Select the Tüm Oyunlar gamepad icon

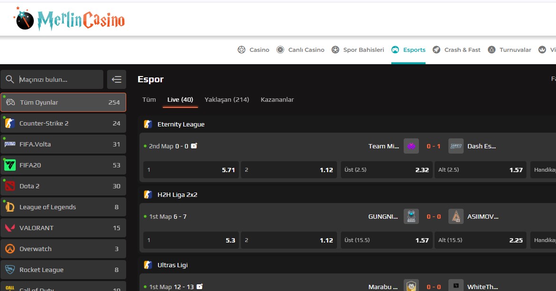click(x=10, y=102)
